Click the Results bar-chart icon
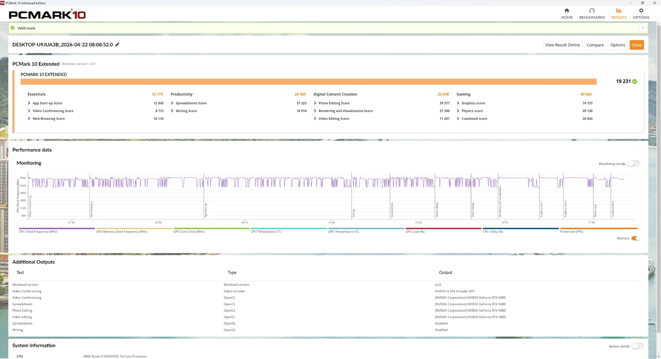Viewport: 661px width, 359px height. point(619,11)
